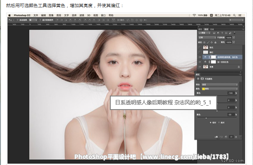Open the 不透明度 opacity slider arrow
Screen dimensions: 253x165
(234, 38)
